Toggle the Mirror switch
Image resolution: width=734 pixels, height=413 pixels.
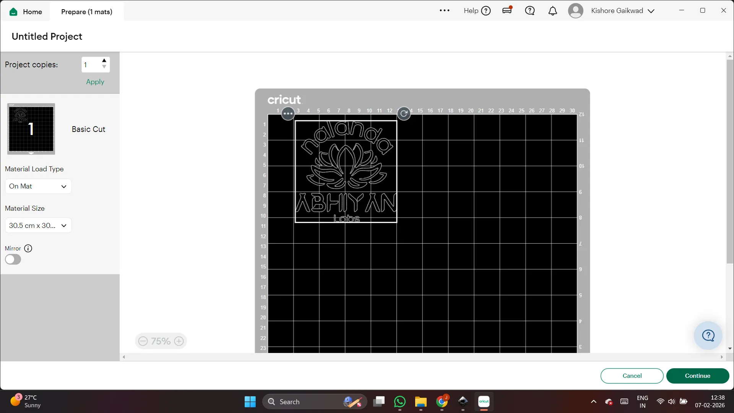click(x=13, y=260)
